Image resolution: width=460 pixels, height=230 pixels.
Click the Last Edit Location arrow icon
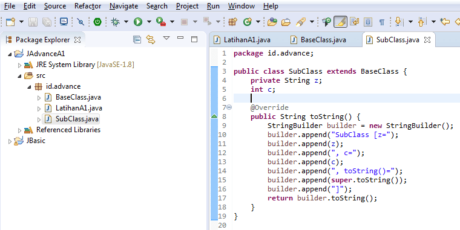[x=445, y=22]
